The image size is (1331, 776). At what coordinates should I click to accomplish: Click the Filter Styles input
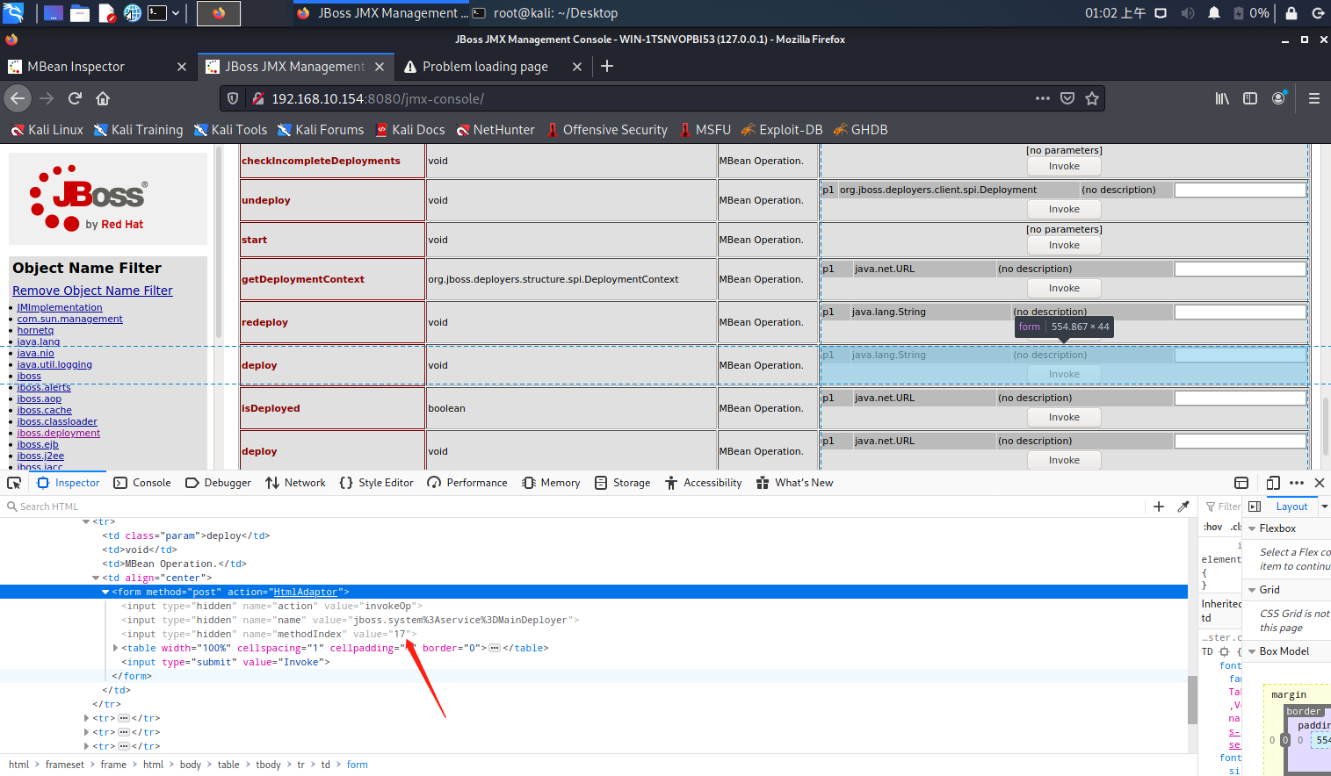1222,507
